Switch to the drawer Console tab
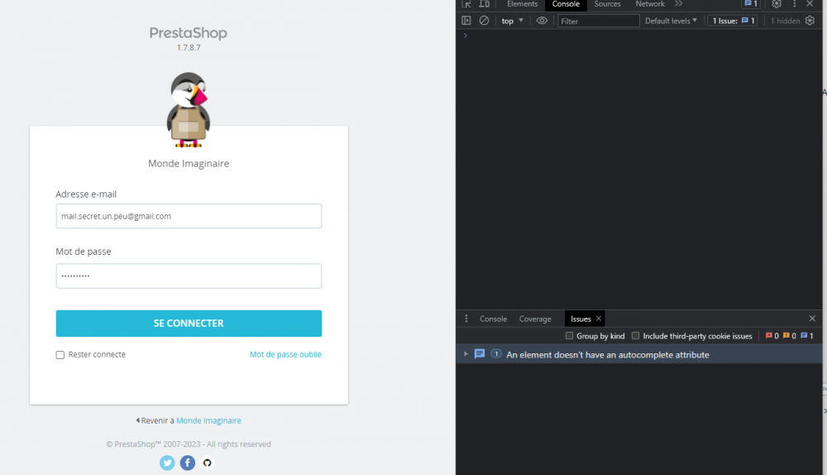This screenshot has width=827, height=475. (493, 319)
